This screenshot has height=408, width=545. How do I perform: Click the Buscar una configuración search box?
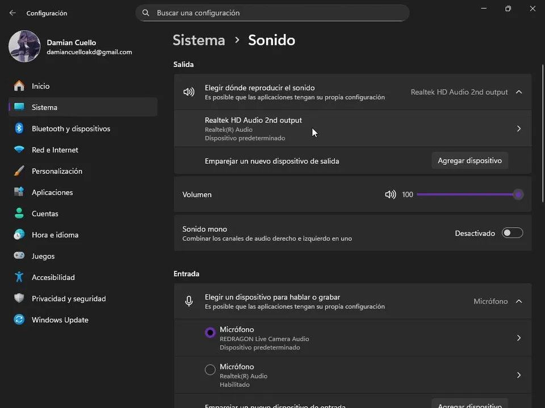272,12
